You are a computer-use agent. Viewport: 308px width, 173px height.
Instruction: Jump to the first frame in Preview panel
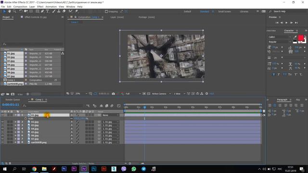277,23
